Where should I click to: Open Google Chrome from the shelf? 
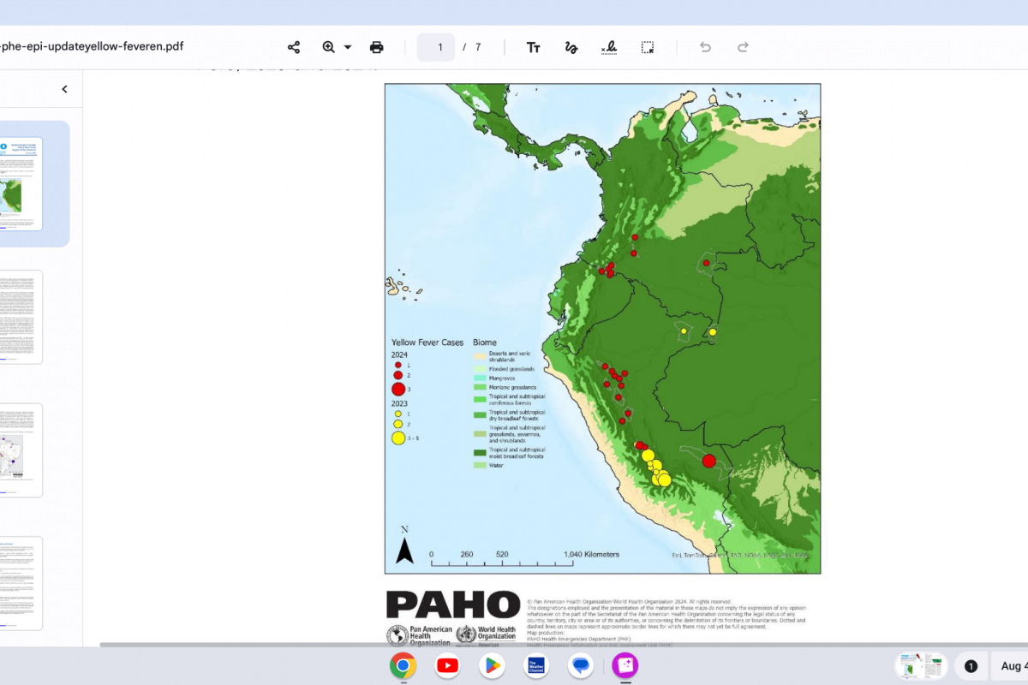point(403,665)
